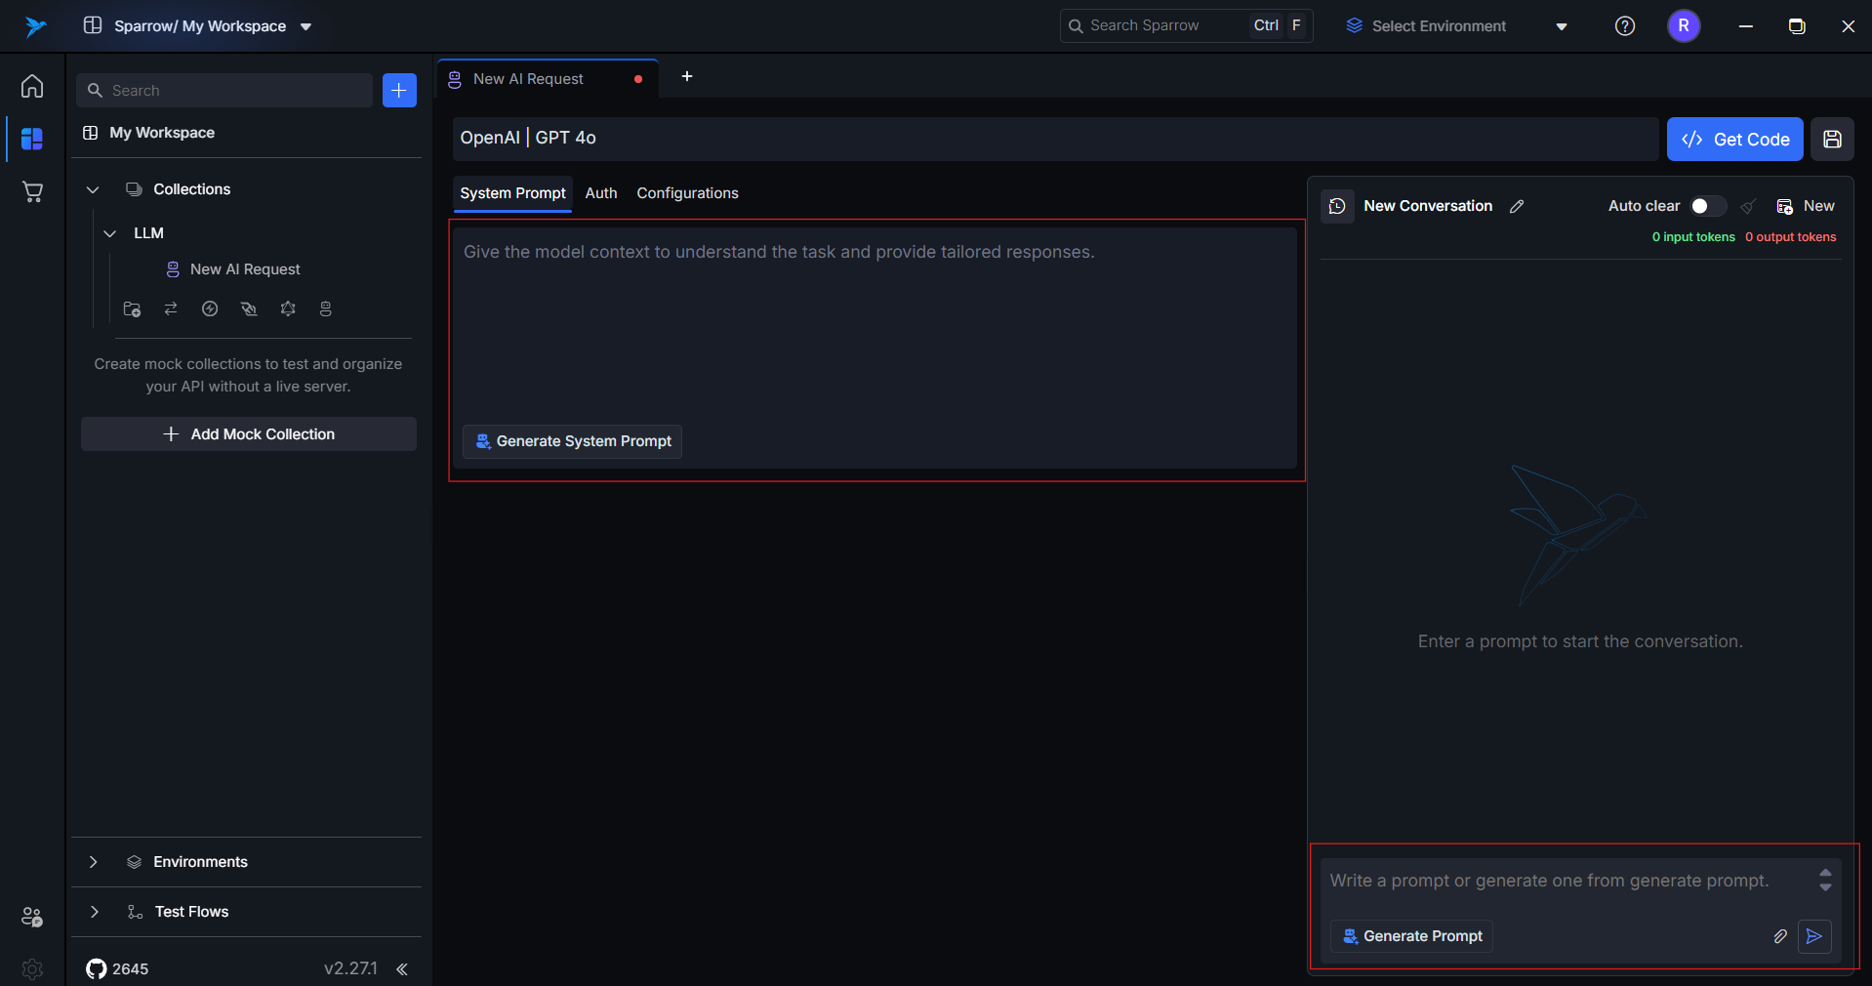1872x986 pixels.
Task: Collapse the sidebar with double chevron
Action: point(402,968)
